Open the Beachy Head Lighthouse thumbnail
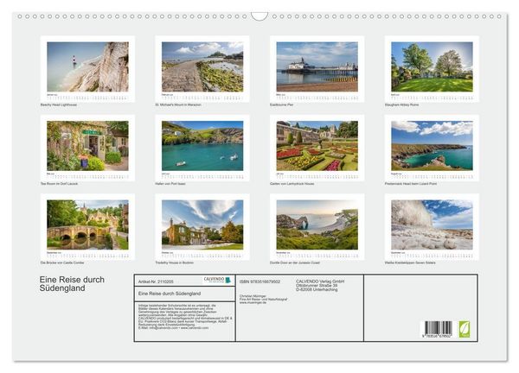Image resolution: width=519 pixels, height=373 pixels. click(x=87, y=66)
